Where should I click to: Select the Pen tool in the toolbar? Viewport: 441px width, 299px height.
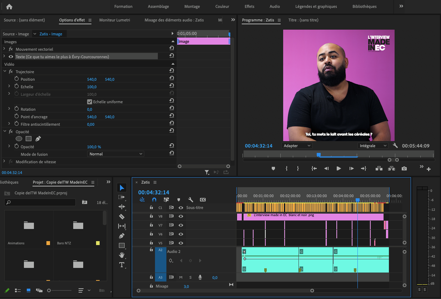click(x=122, y=236)
